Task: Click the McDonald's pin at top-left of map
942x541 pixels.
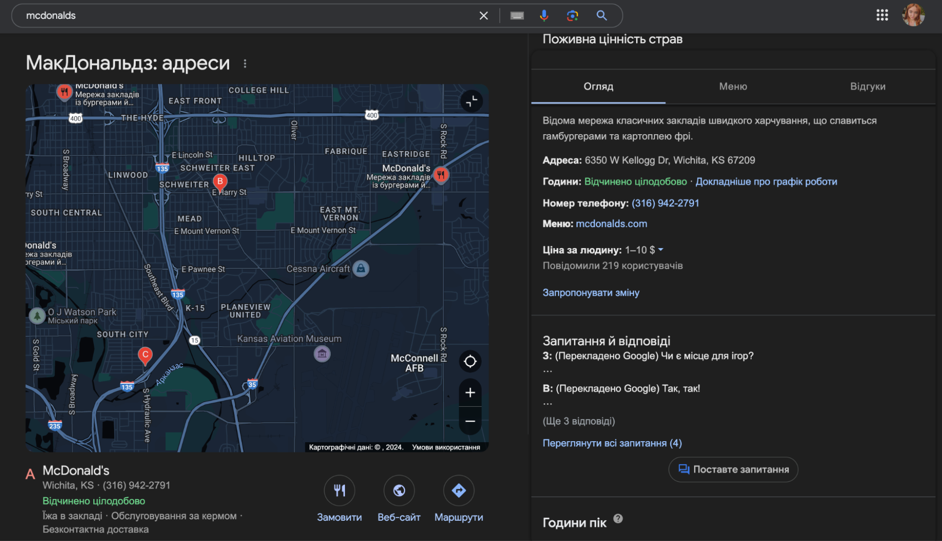Action: tap(64, 91)
